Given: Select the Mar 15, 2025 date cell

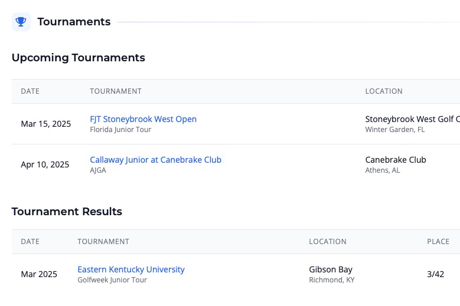Looking at the screenshot, I should [45, 124].
